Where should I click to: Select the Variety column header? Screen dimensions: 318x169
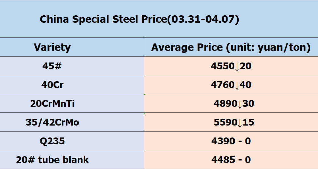(52, 47)
